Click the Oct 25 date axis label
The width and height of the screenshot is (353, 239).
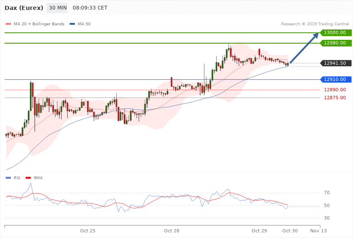click(x=88, y=231)
